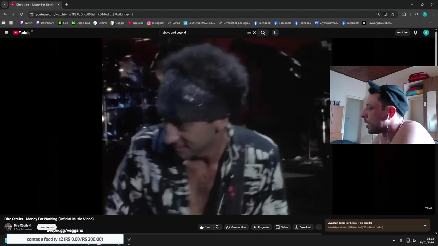This screenshot has height=246, width=438.
Task: Click the virtual keyboard icon in search box
Action: tap(249, 33)
